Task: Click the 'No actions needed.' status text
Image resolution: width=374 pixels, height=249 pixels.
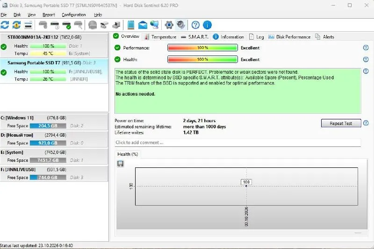Action: (x=135, y=94)
